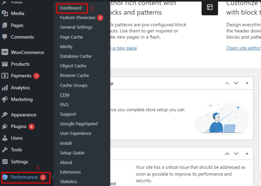Screen dimensions: 261x186
Task: Click the block layout icon tile
Action: click(210, 7)
